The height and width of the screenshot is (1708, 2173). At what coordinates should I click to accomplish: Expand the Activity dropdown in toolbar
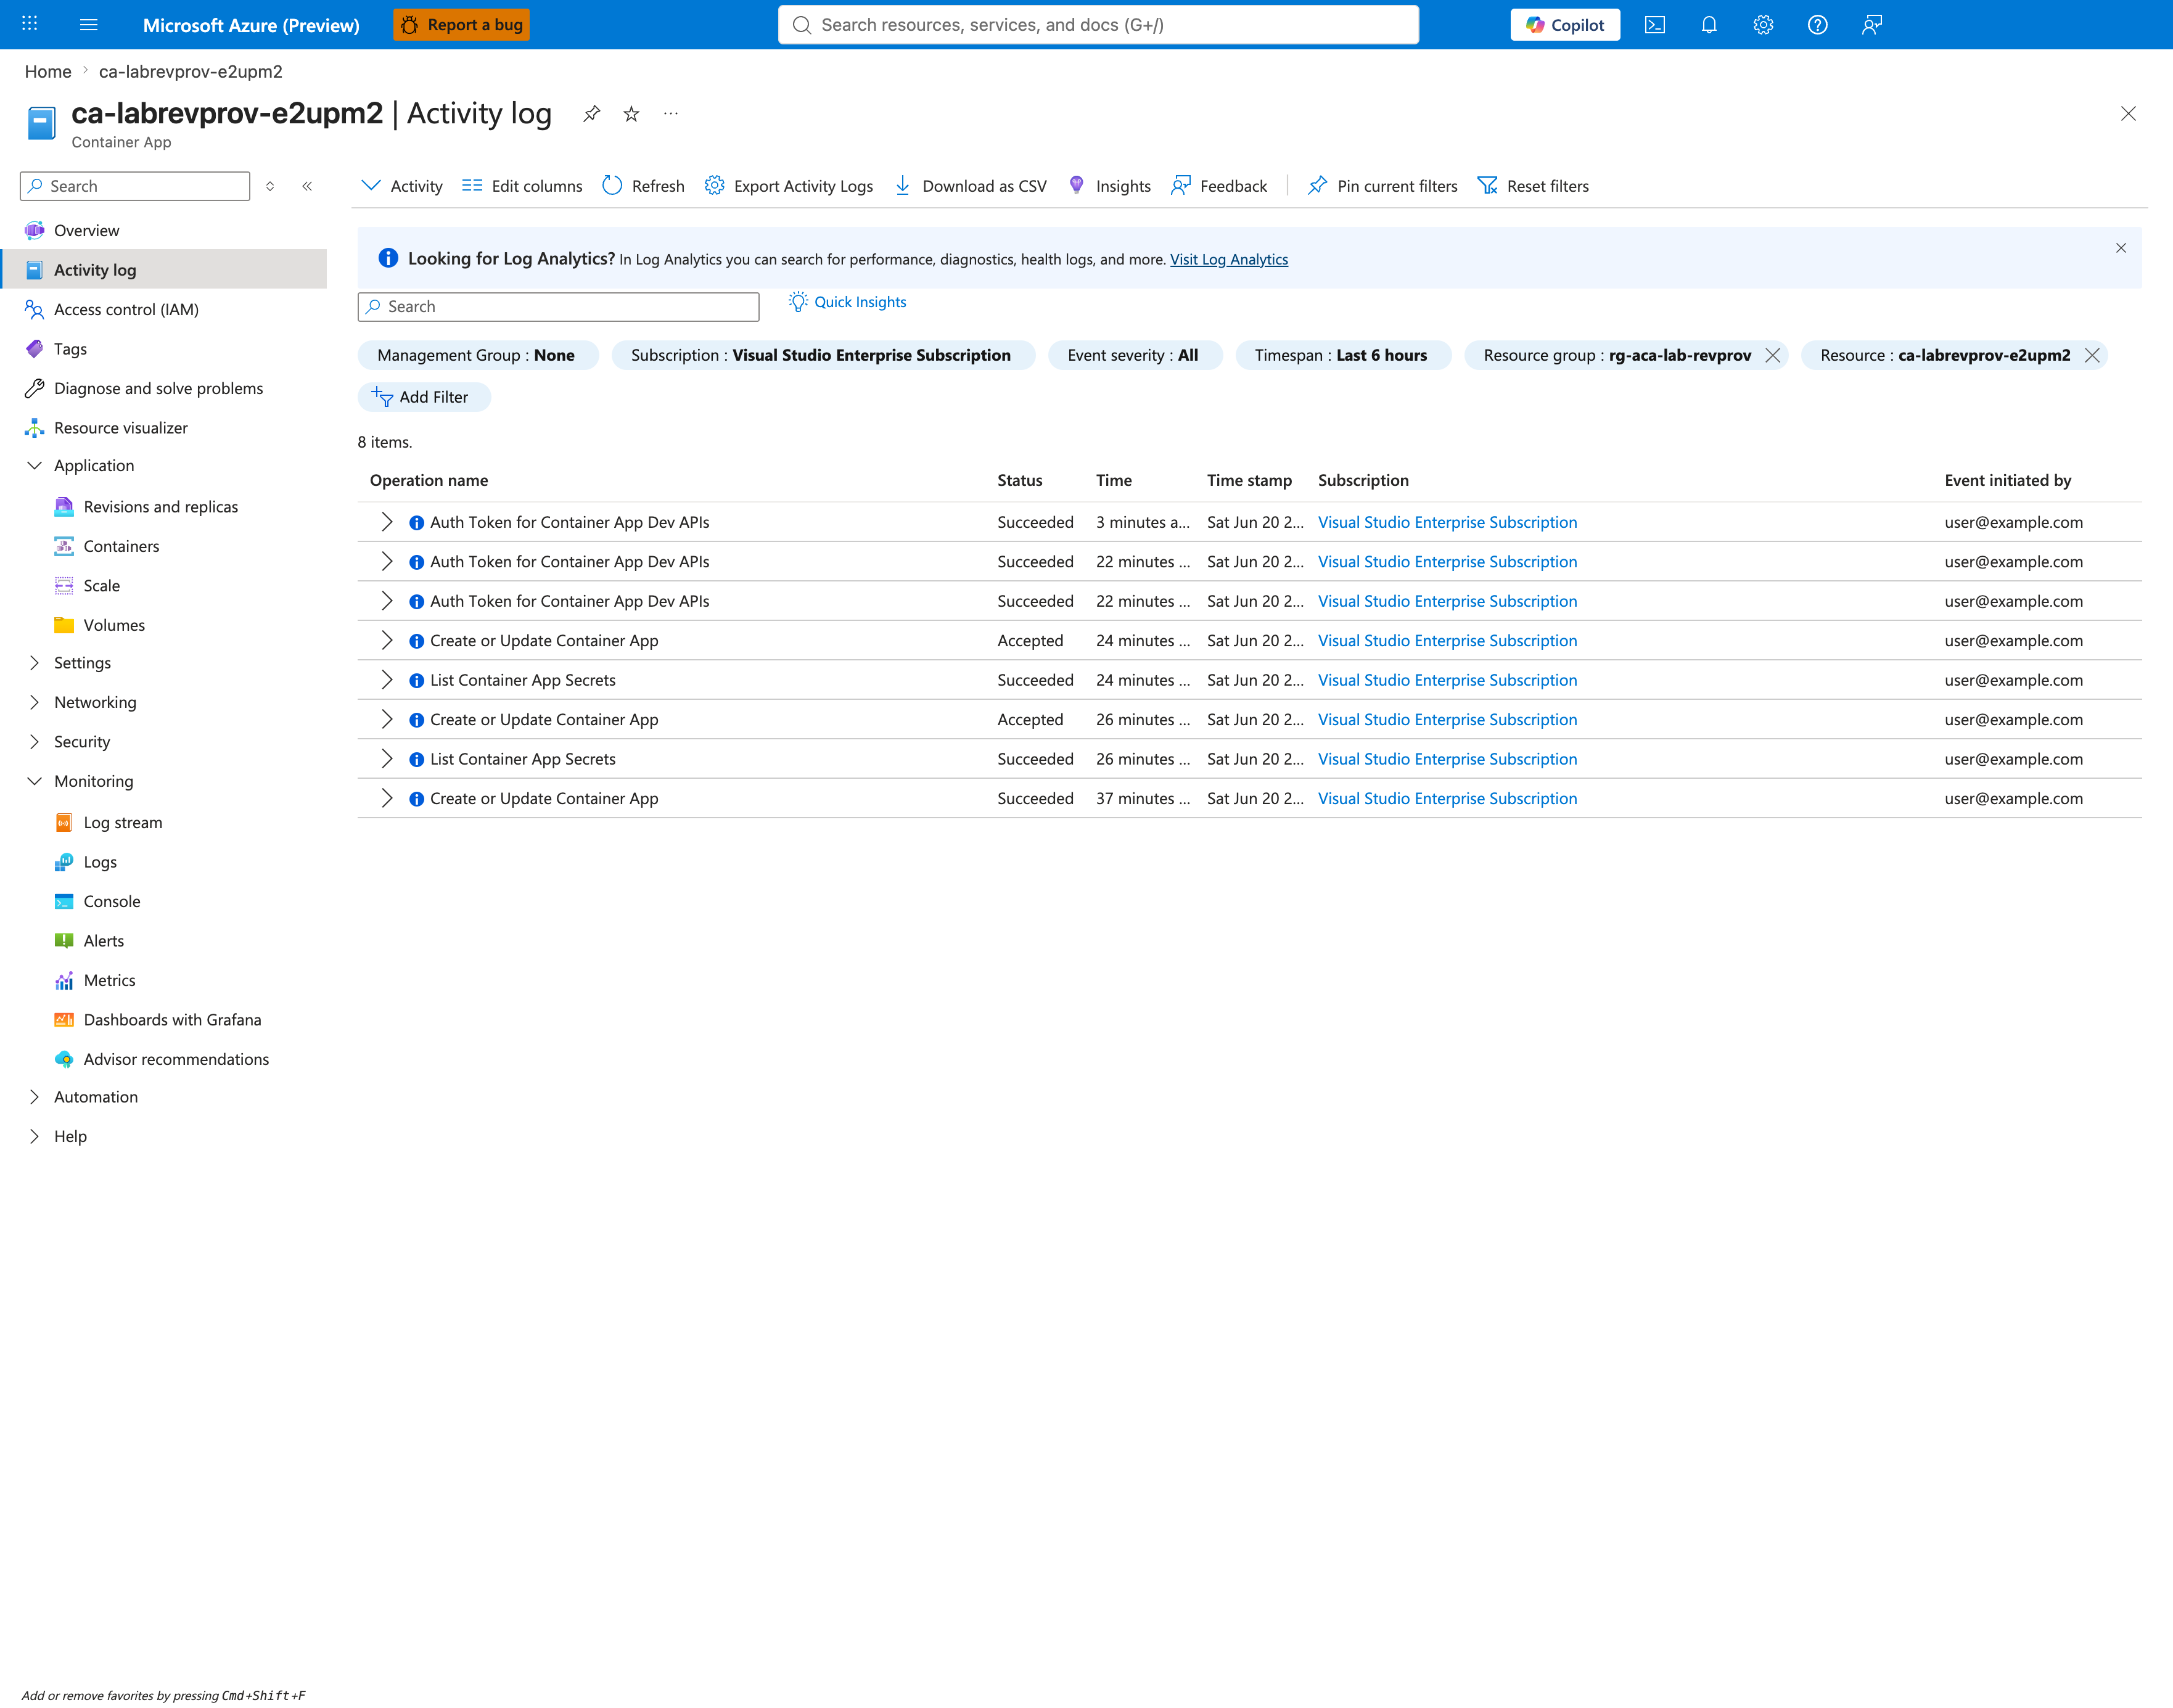click(402, 186)
